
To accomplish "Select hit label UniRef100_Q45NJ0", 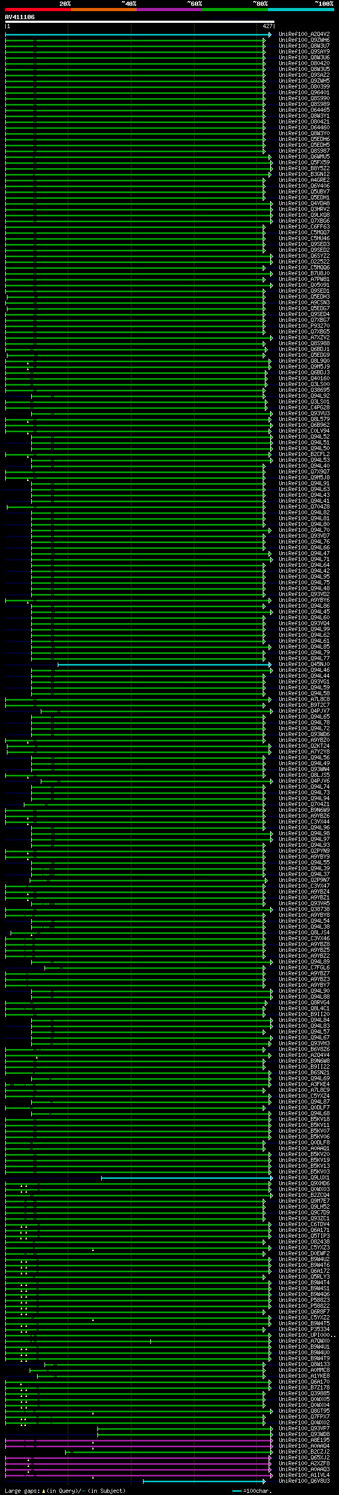I will coord(304,664).
